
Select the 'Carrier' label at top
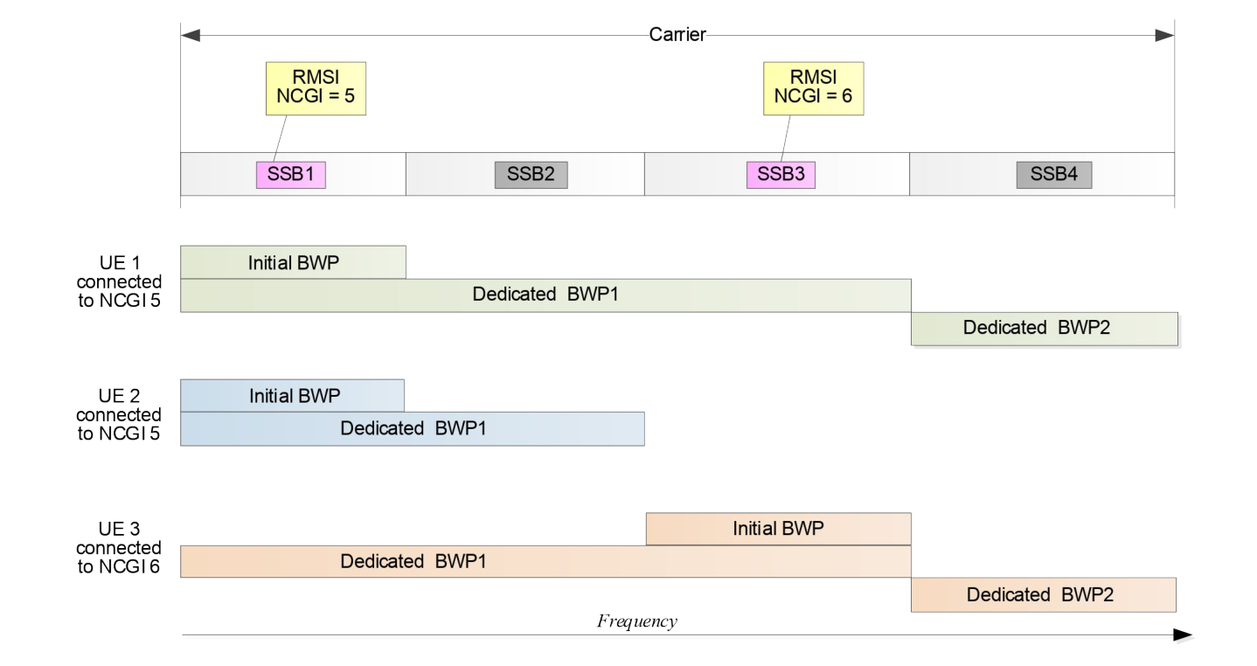677,35
